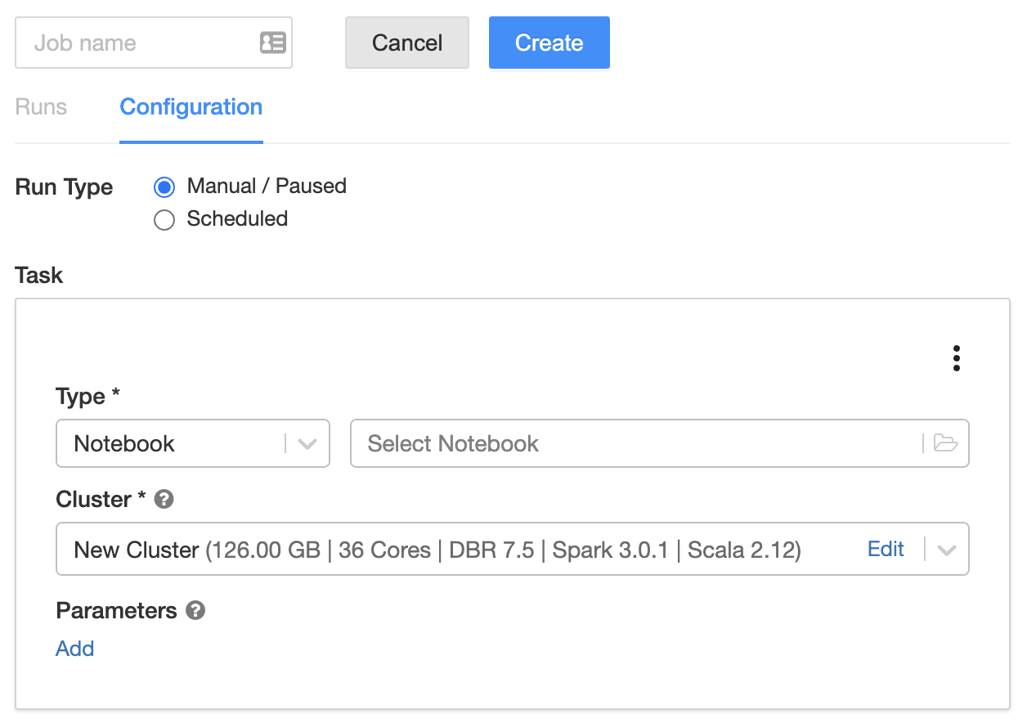This screenshot has height=723, width=1027.
Task: Click the contact card icon in Job name field
Action: click(272, 43)
